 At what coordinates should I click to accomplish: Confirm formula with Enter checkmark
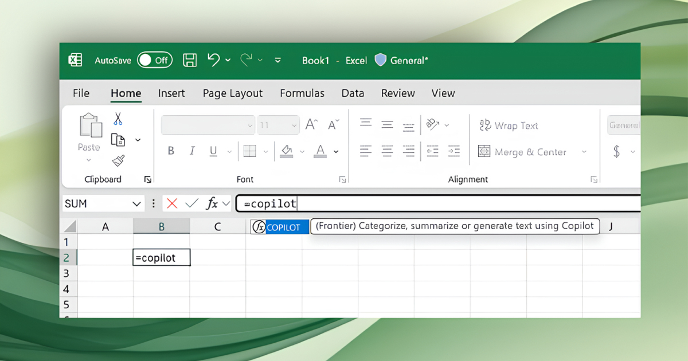point(192,203)
